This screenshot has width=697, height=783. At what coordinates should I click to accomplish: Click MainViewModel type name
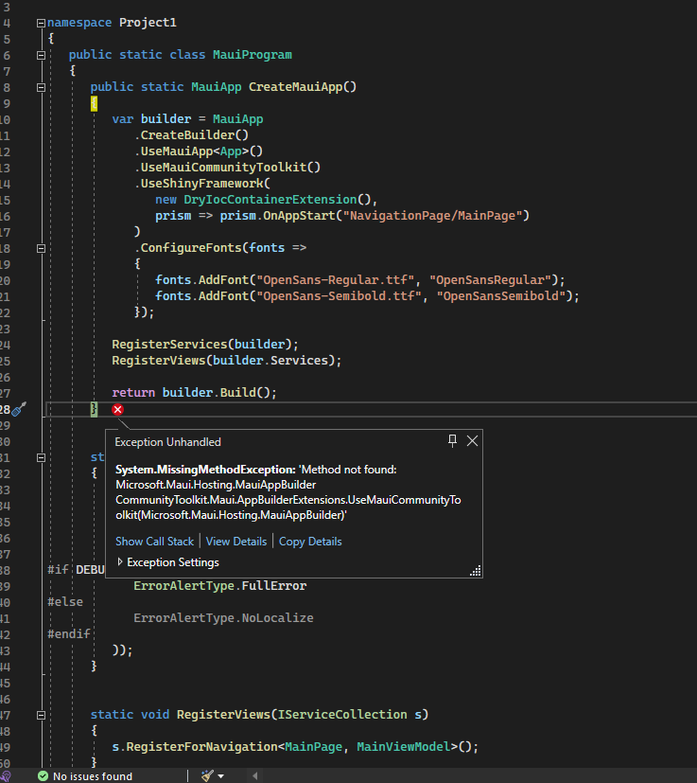tap(404, 746)
